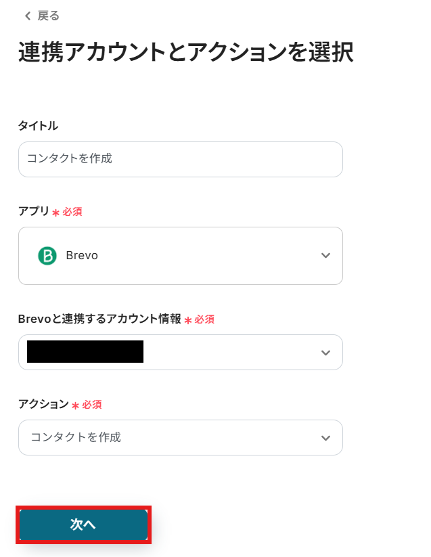Click the 必須 marker beside アクション
This screenshot has height=557, width=431.
click(92, 405)
